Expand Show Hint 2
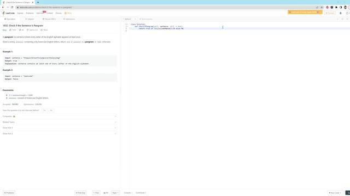Image resolution: width=350 pixels, height=196 pixels. tap(60, 133)
